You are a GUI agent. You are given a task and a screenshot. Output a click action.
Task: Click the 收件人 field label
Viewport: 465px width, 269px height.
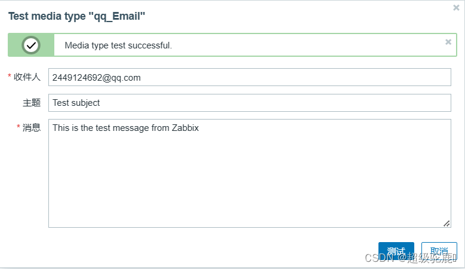(27, 77)
